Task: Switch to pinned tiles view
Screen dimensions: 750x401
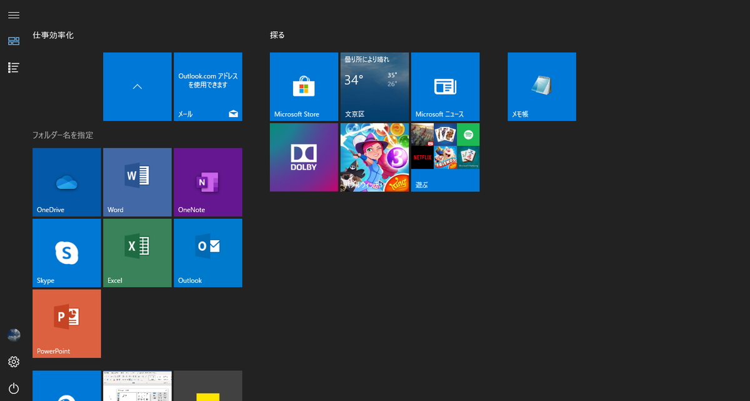Action: pos(14,41)
